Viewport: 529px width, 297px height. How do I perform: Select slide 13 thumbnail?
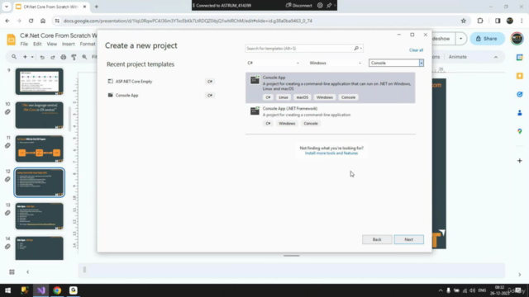39,216
